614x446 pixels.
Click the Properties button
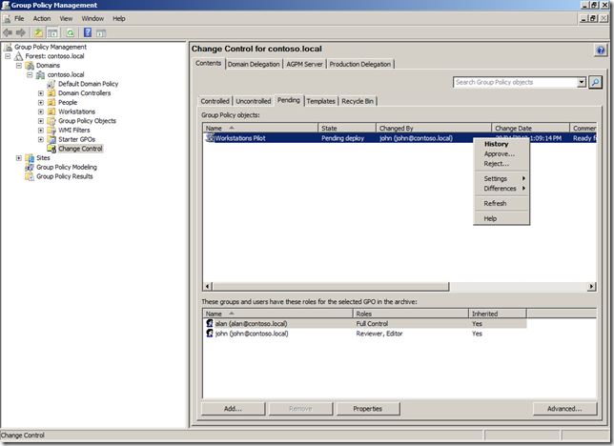coord(367,409)
